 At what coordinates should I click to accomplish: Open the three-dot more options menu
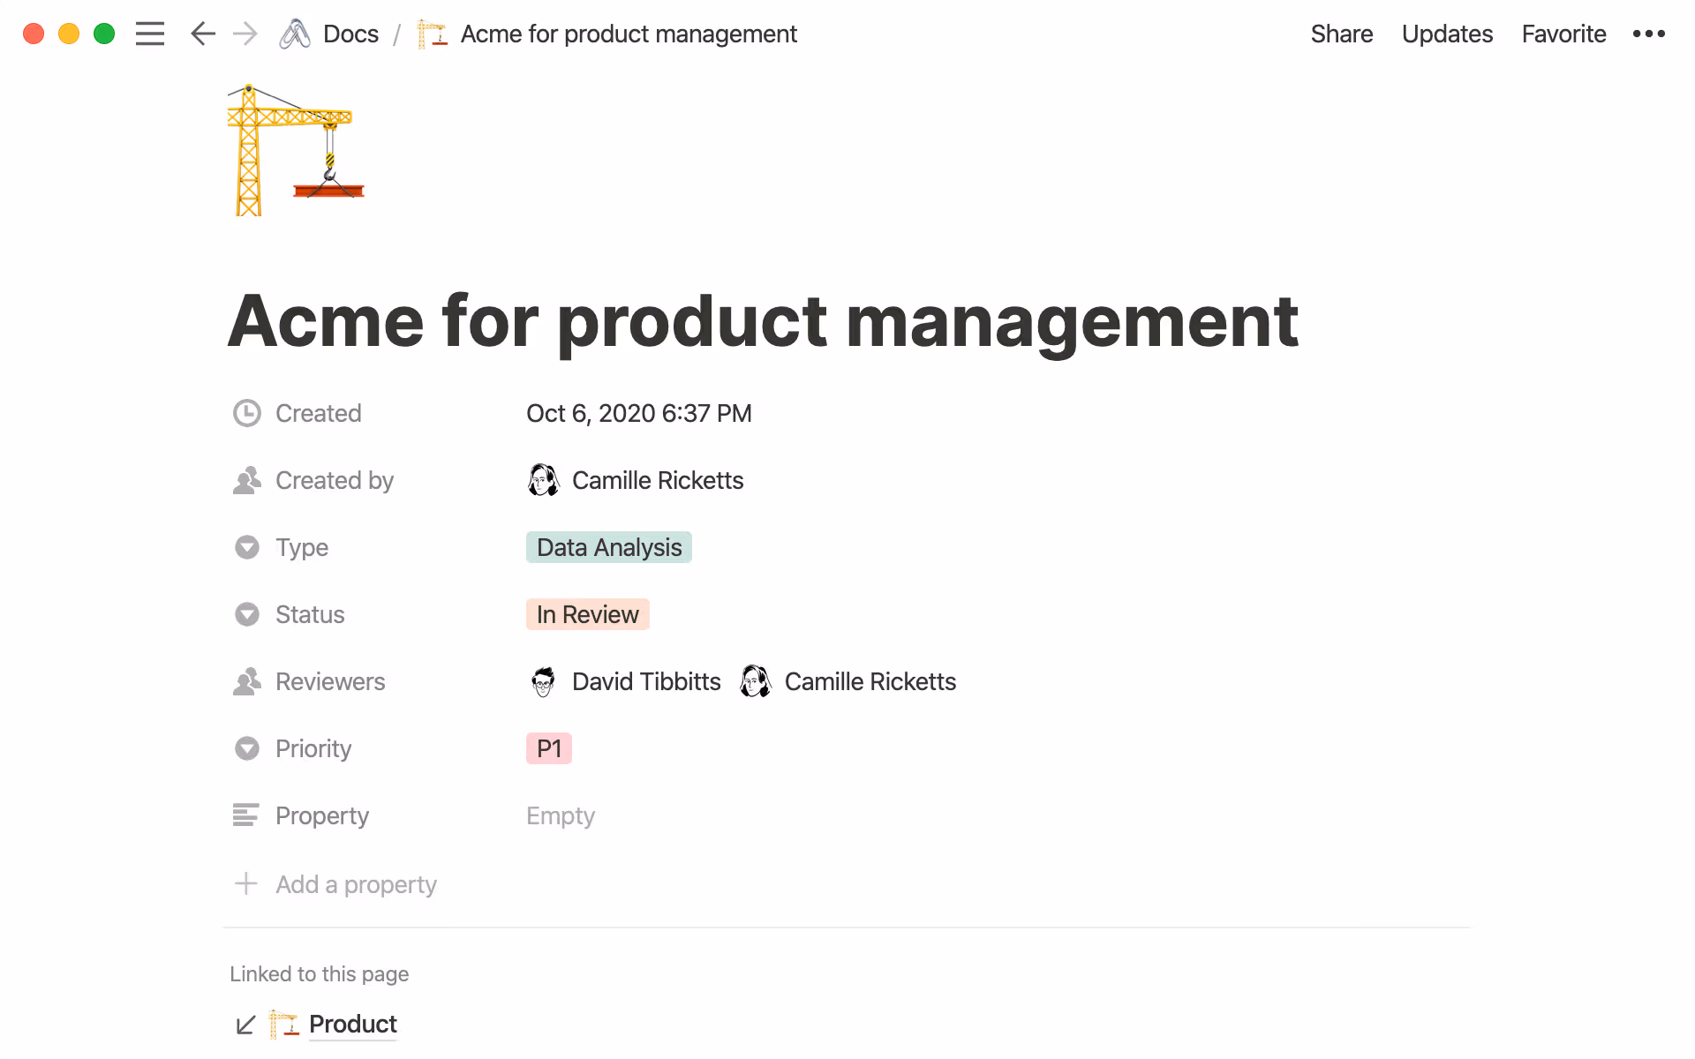coord(1648,34)
